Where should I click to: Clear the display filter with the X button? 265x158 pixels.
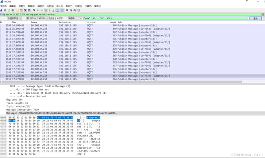coord(263,15)
